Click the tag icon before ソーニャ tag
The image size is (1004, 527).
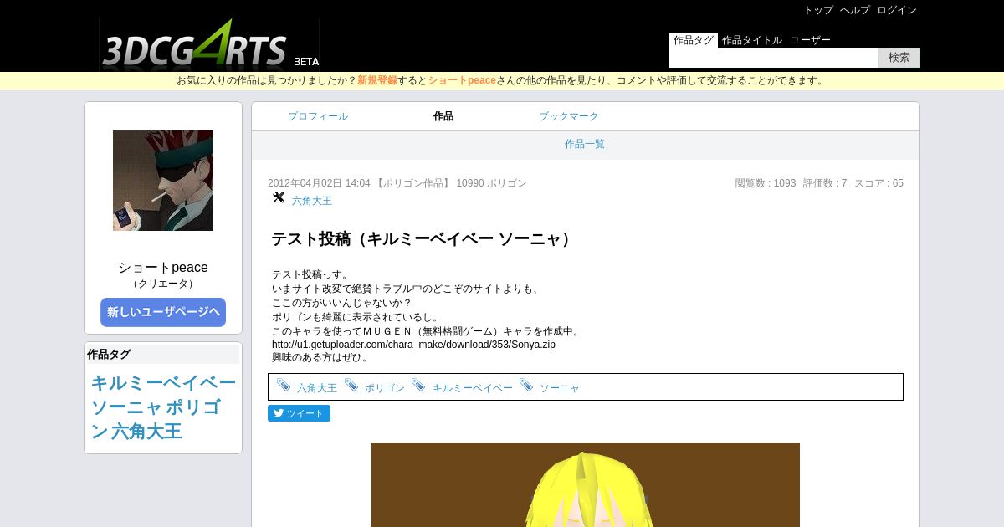(526, 386)
